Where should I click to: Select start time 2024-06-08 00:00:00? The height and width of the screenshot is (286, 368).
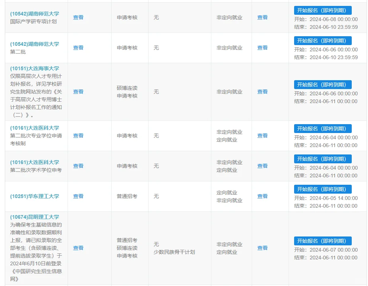point(334,19)
